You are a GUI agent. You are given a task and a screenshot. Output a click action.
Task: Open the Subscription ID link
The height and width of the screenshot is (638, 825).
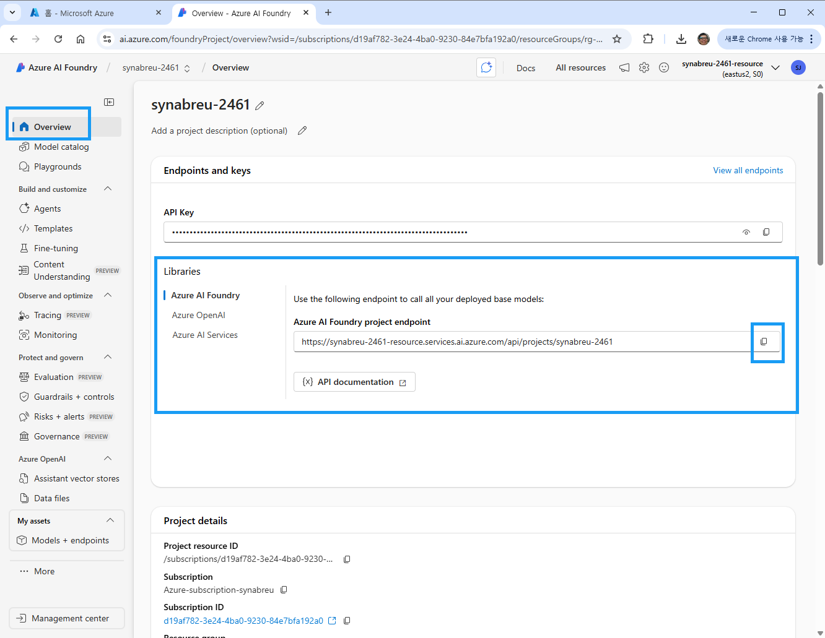[x=243, y=621]
